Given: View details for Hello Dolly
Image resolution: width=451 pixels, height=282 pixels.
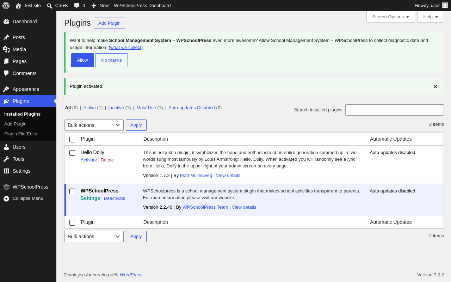Looking at the screenshot, I should tap(228, 175).
